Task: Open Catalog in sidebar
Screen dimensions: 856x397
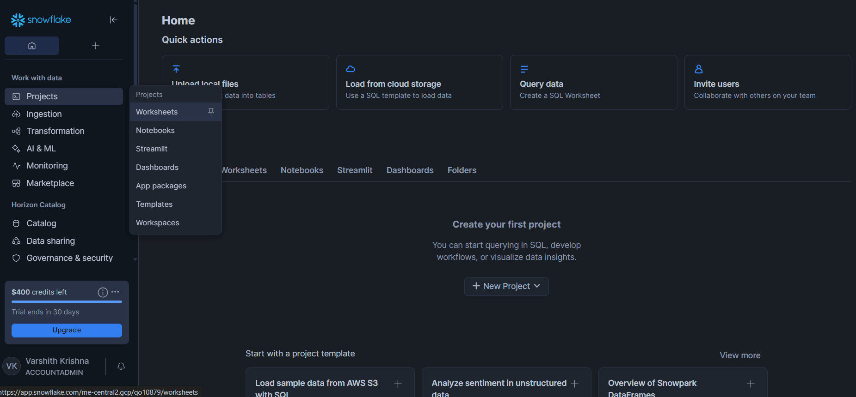Action: pyautogui.click(x=64, y=223)
